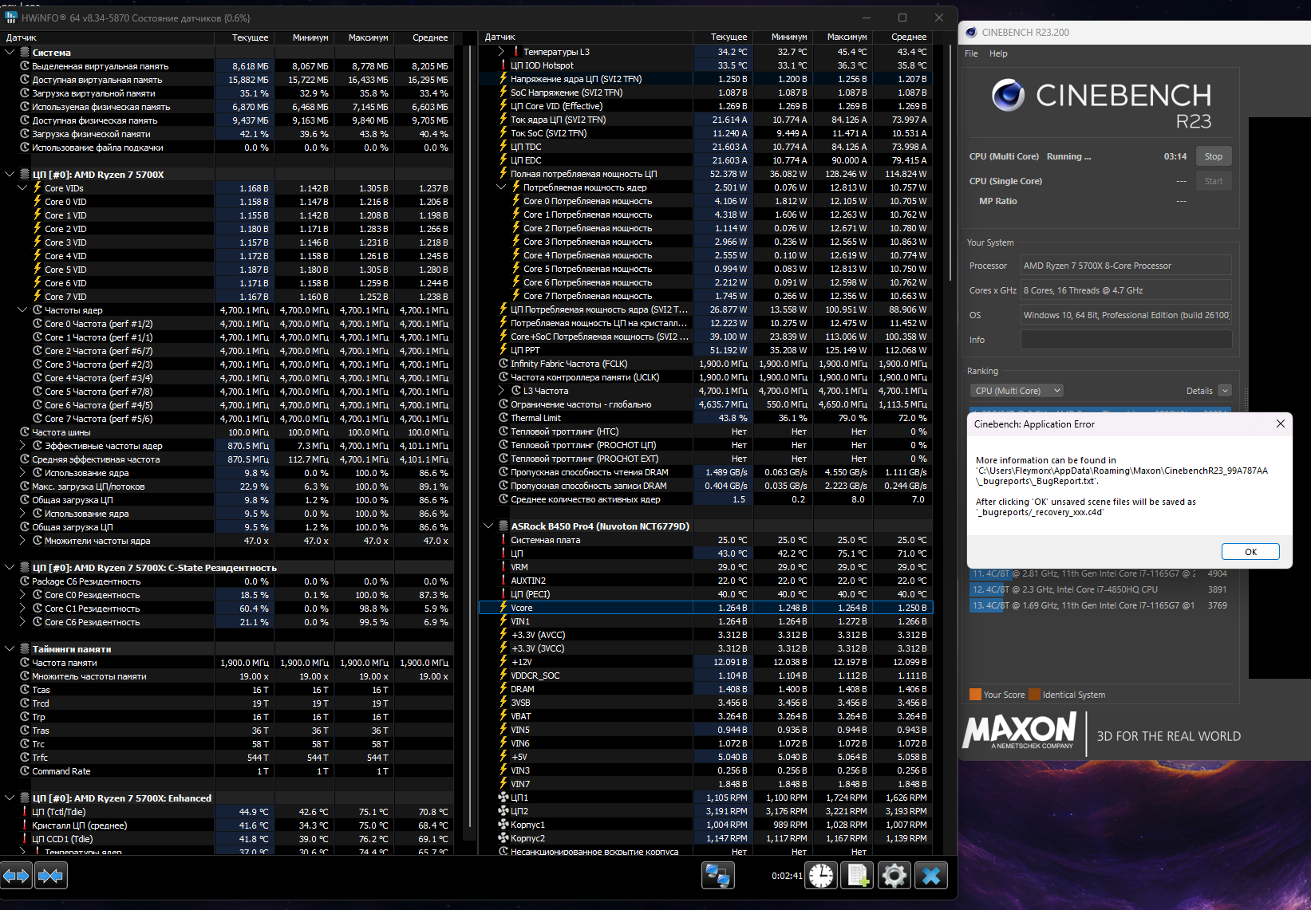
Task: Select the Thermal Limit sensor row
Action: (705, 418)
